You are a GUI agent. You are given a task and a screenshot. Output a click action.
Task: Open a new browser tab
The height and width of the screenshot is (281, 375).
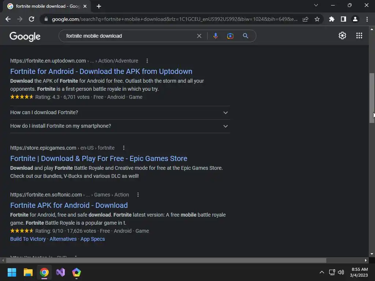tap(99, 6)
